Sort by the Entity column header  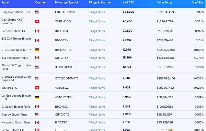point(5,2)
